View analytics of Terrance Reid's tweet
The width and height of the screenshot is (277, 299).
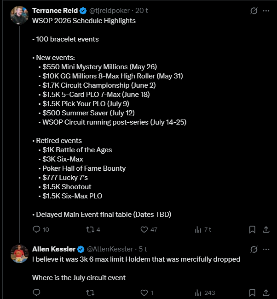199,229
